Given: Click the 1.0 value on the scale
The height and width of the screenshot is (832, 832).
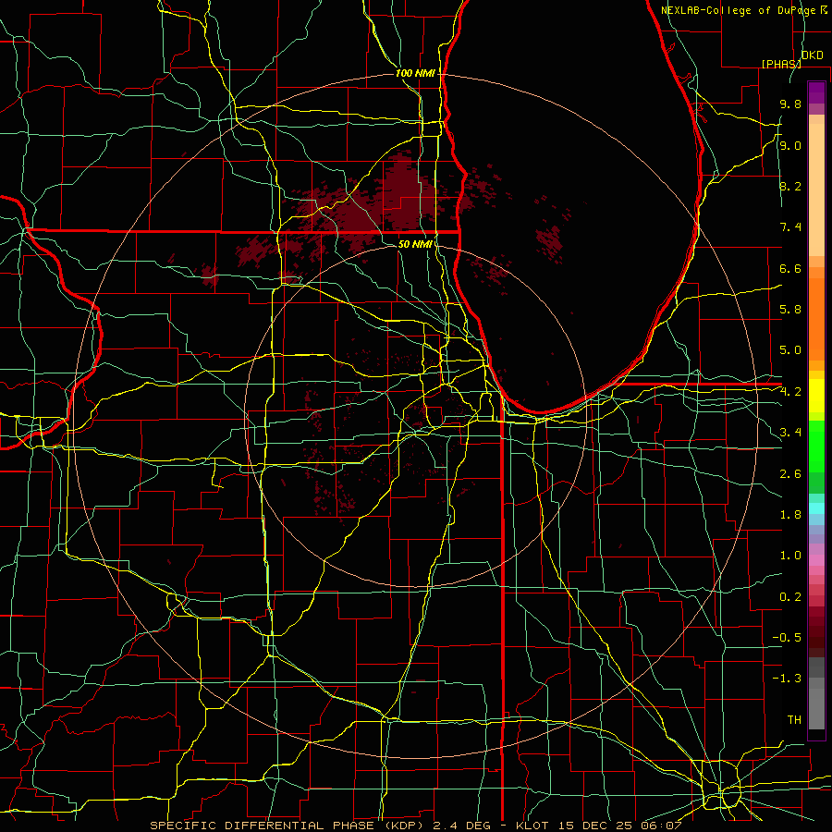Looking at the screenshot, I should click(790, 556).
